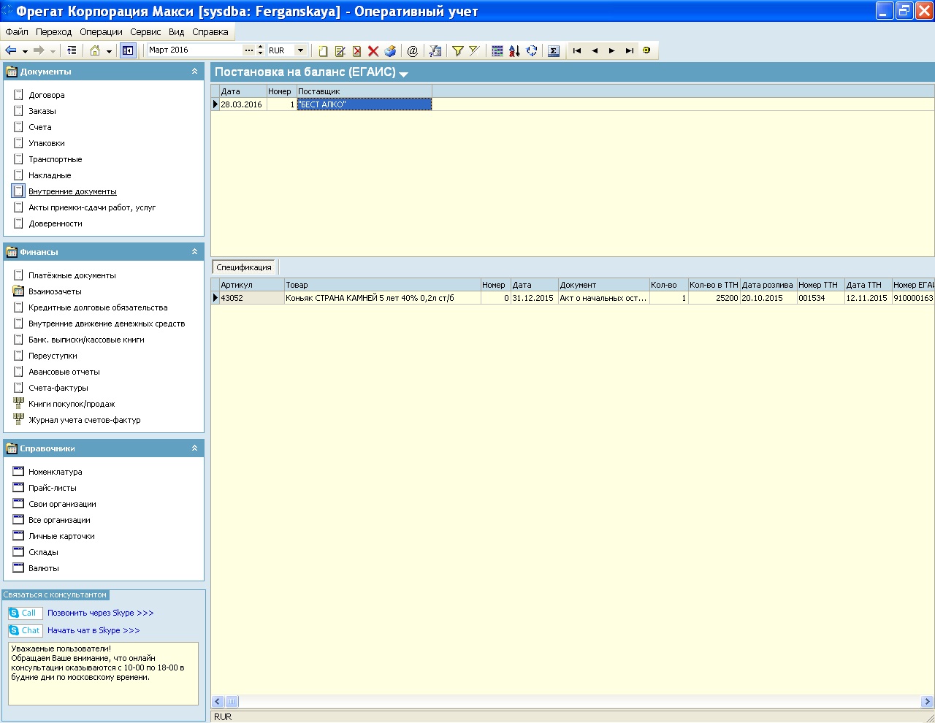This screenshot has width=935, height=723.
Task: Click Начать чат в Skype link
Action: [93, 630]
